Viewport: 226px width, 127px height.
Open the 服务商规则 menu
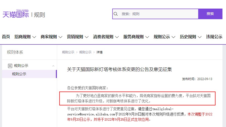tap(133, 37)
